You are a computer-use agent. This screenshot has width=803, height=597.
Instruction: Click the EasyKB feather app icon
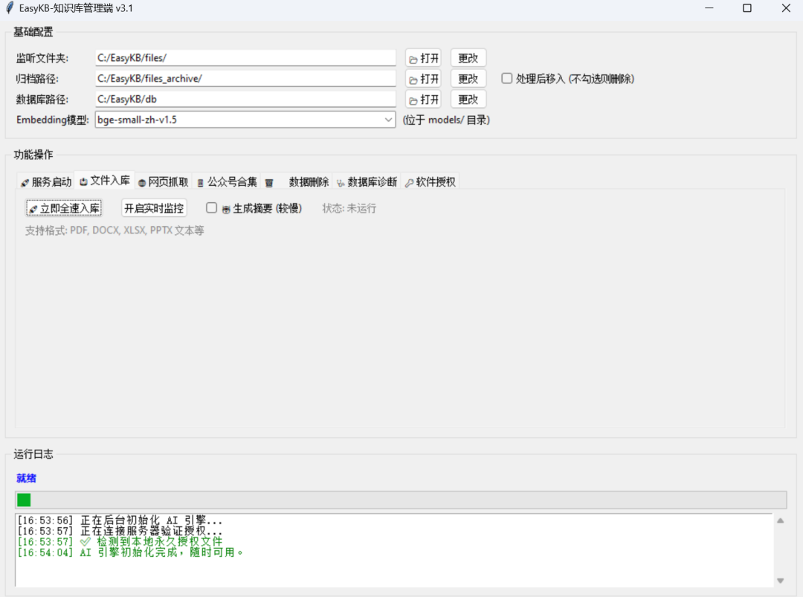point(10,8)
